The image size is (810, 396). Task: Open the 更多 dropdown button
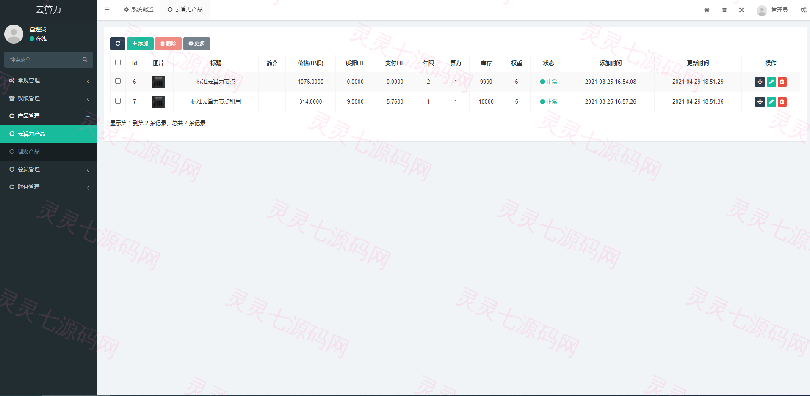pyautogui.click(x=196, y=44)
